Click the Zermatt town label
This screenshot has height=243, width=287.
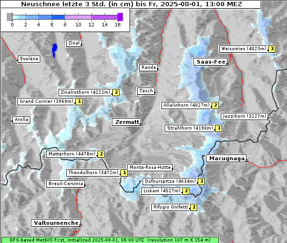pos(127,122)
